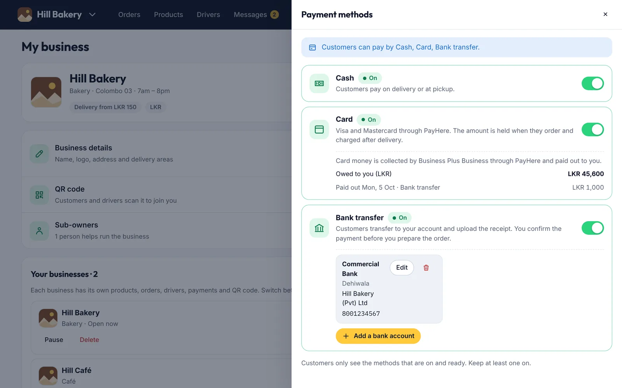This screenshot has width=622, height=388.
Task: Click the Hill Bakery logo in header
Action: click(25, 15)
